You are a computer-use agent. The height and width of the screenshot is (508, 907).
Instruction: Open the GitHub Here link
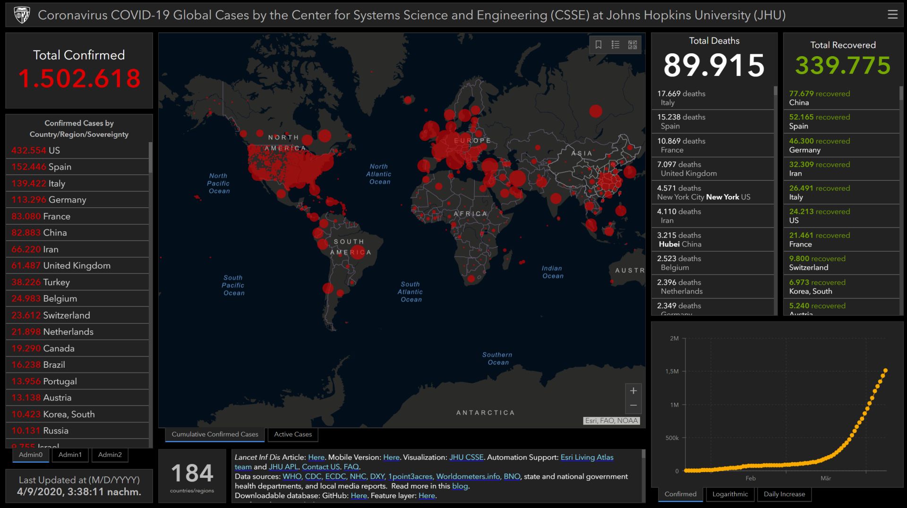tap(359, 496)
